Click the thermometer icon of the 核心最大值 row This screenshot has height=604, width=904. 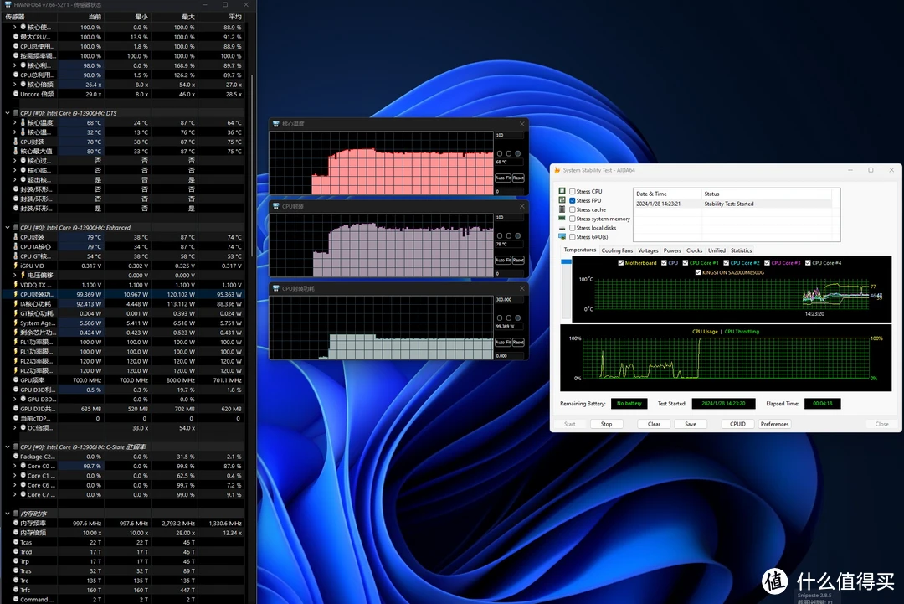point(16,151)
